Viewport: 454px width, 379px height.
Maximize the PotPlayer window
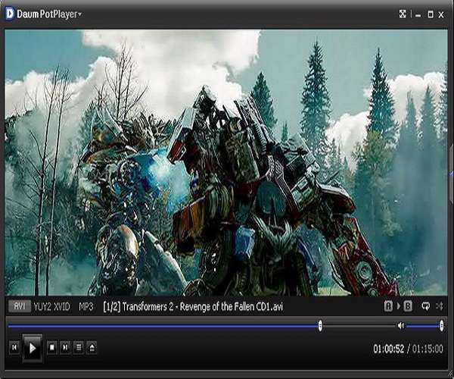tap(431, 14)
